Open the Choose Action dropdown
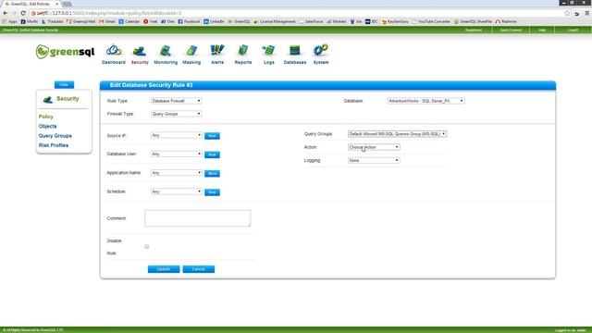This screenshot has width=592, height=333. coord(374,147)
